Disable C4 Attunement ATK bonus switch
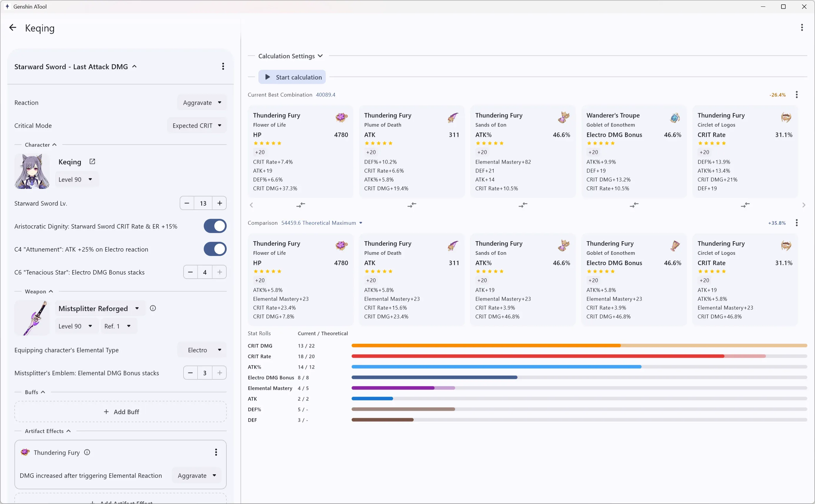This screenshot has height=504, width=815. click(215, 249)
